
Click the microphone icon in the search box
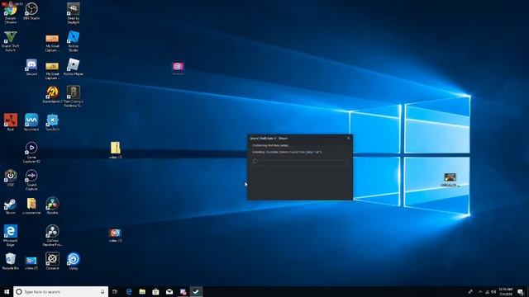[x=102, y=291]
